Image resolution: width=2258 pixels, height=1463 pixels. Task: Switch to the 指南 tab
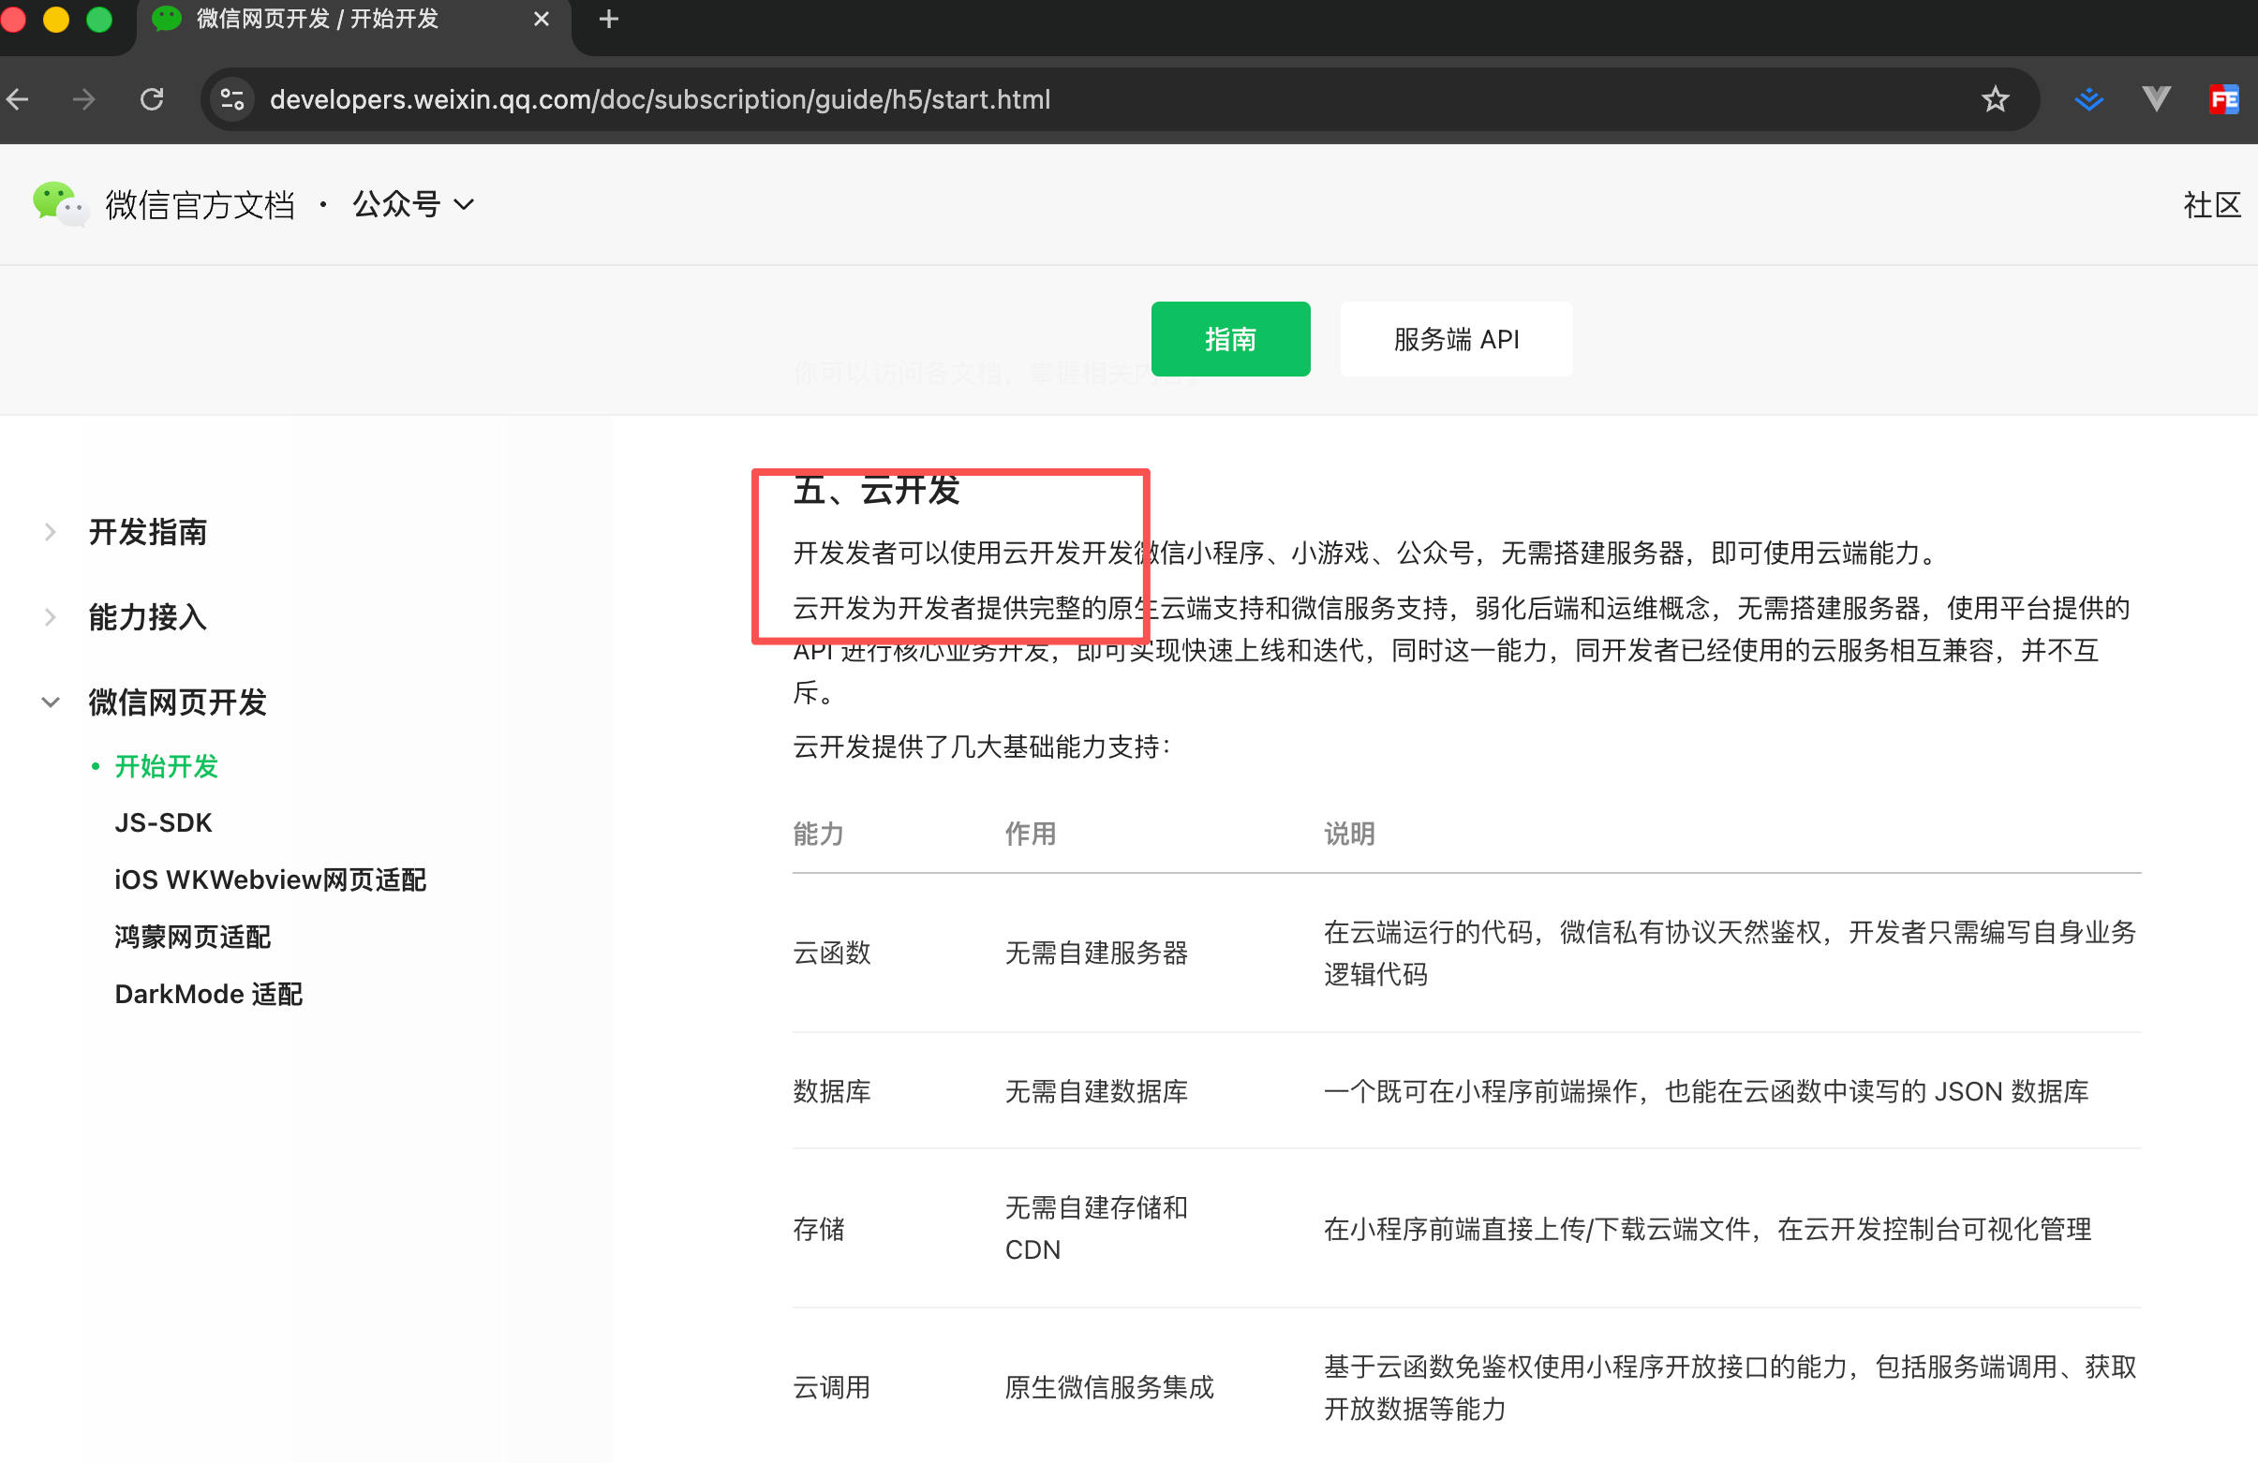[1229, 339]
